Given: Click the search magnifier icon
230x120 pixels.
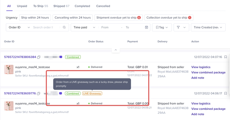Looking at the screenshot, I should pyautogui.click(x=64, y=27).
